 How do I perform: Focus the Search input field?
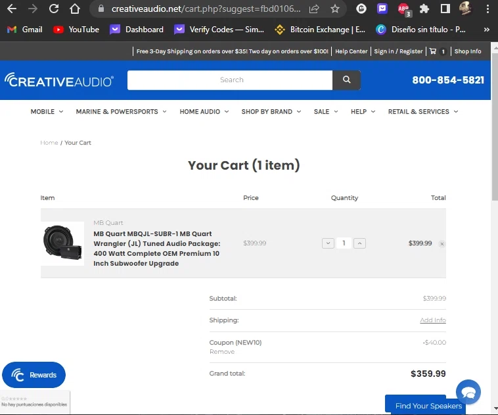coord(230,80)
